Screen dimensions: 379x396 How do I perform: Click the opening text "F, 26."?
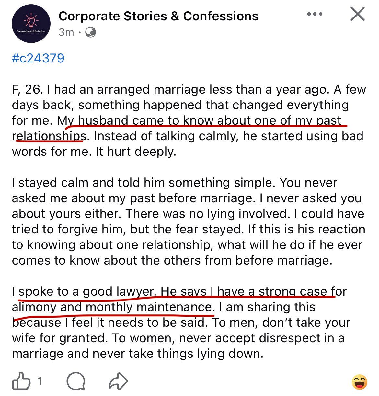(x=27, y=89)
